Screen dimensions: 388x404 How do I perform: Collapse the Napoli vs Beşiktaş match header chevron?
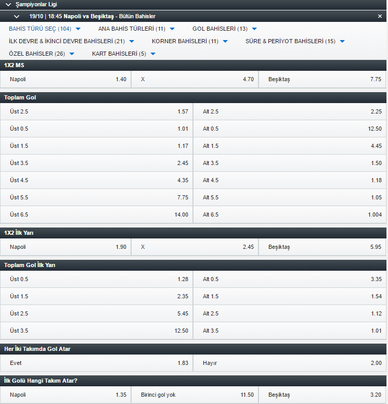coord(17,17)
